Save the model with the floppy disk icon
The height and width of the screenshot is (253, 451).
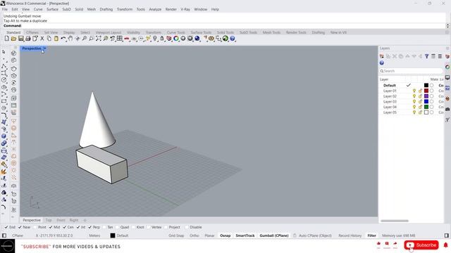[x=20, y=39]
